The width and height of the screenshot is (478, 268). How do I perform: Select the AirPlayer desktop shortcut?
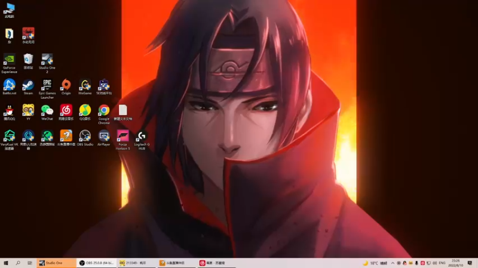[x=104, y=138]
